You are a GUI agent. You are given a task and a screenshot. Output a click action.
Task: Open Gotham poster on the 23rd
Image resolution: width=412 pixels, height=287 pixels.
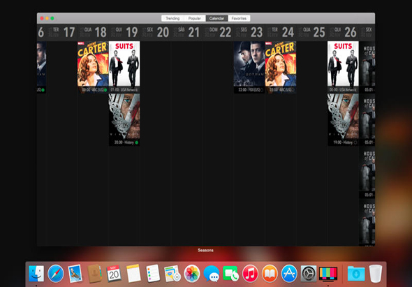point(249,64)
